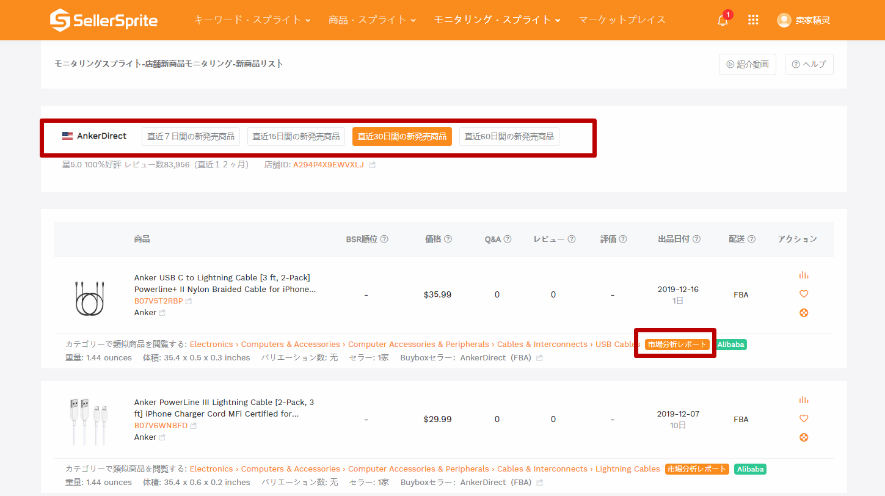Image resolution: width=885 pixels, height=496 pixels.
Task: Open the 卖家精灵 account menu
Action: click(812, 20)
